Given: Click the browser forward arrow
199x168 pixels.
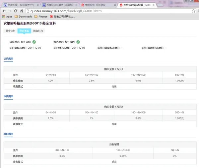Looking at the screenshot, I should [10, 11].
